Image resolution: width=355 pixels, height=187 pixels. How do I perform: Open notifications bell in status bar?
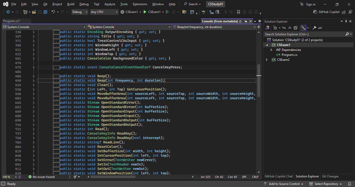click(350, 184)
